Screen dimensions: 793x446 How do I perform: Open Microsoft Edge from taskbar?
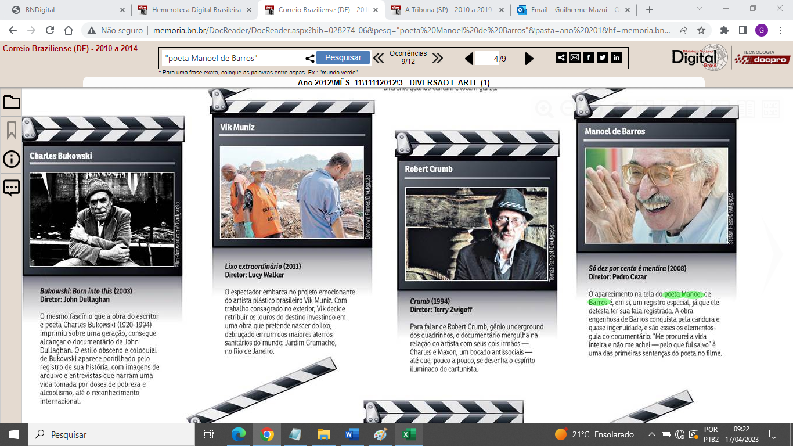click(x=239, y=434)
